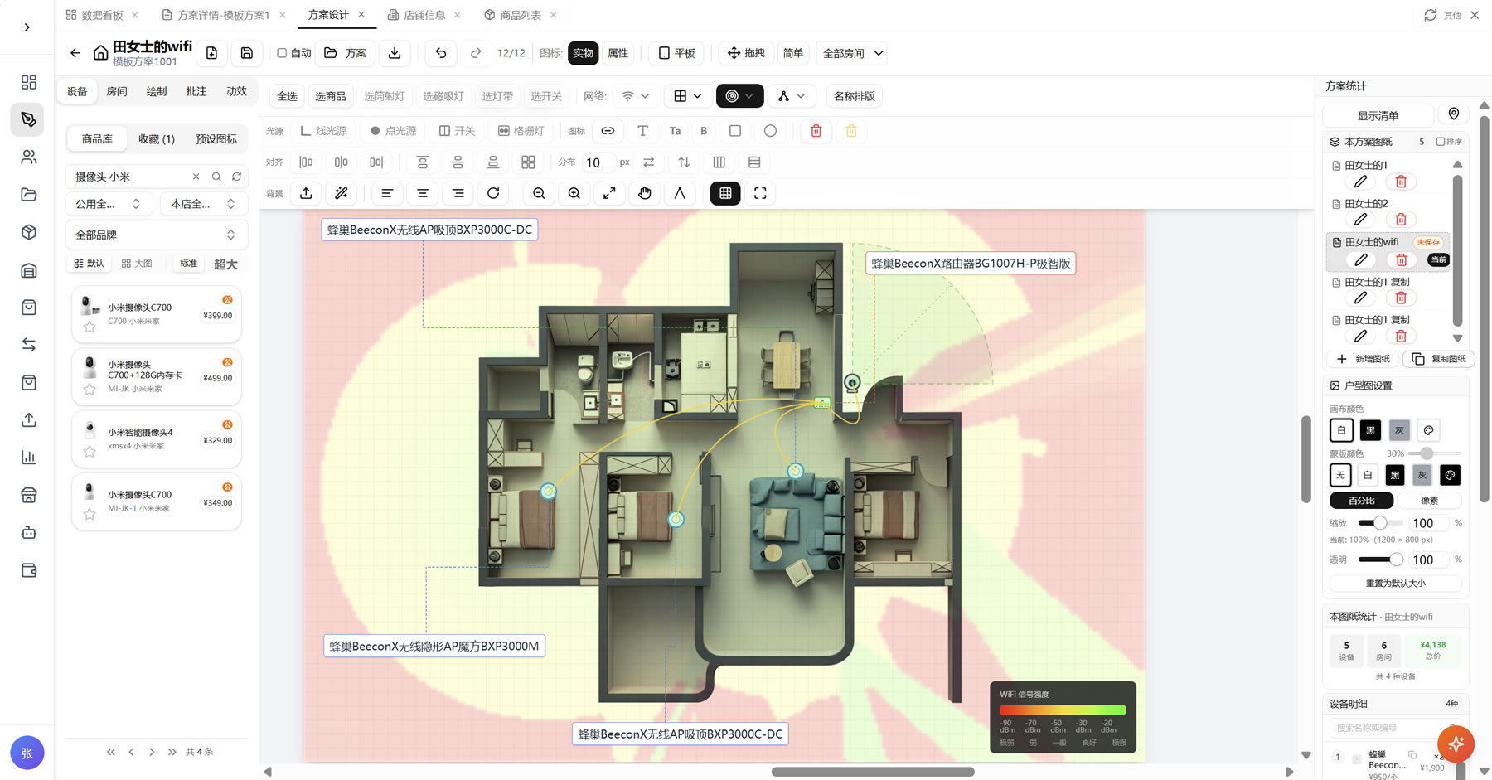Click the magic wand background tool
1492x780 pixels.
tap(341, 193)
